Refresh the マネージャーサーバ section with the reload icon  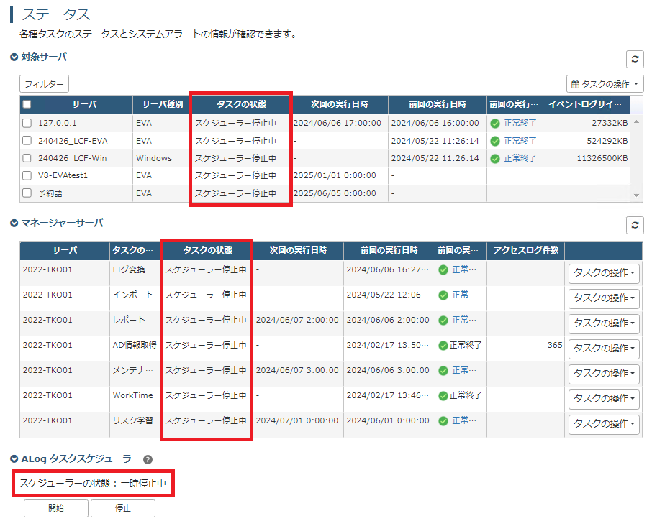635,225
